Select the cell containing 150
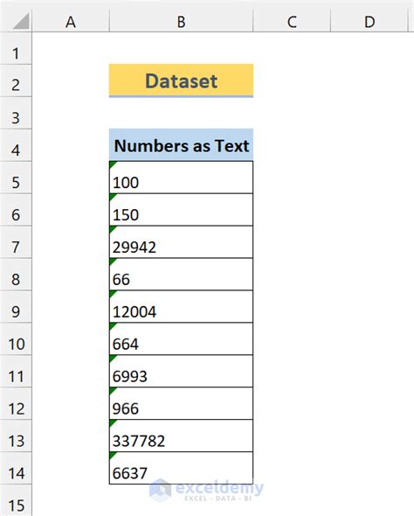The height and width of the screenshot is (516, 414). click(x=181, y=210)
